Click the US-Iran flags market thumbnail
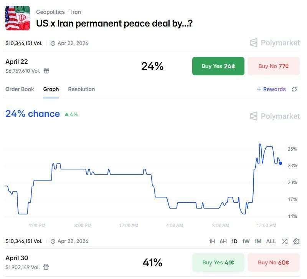Screen dimensions: 307x279 (x=18, y=18)
